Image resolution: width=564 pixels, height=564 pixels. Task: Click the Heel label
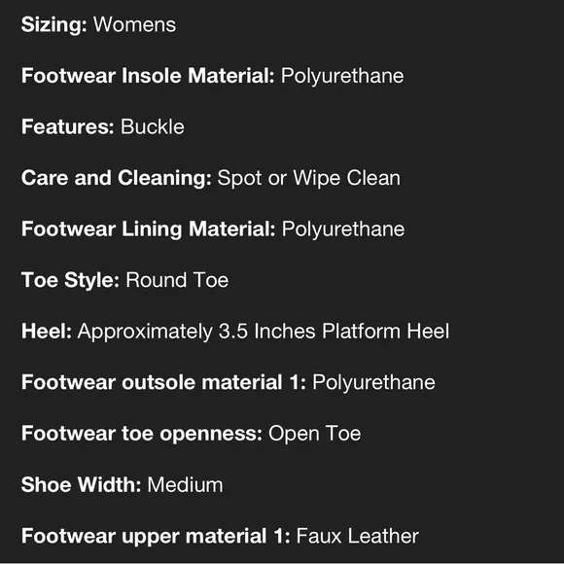point(47,332)
